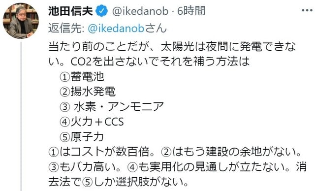Click the blue @ikedanob reply-to mention
Screen dimensions: 315x191
[116, 29]
